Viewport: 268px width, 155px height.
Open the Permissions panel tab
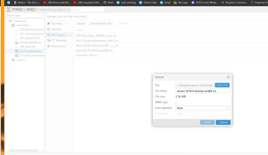(59, 46)
